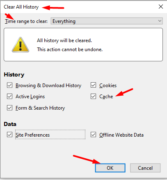
Task: Click the Cancel button
Action: pyautogui.click(x=145, y=168)
